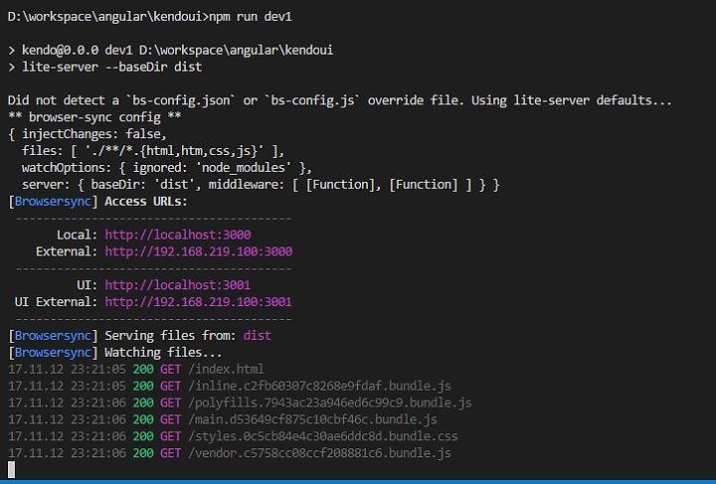Click the vendor.c5758cc08ccf208881c6.bundle.js log entry
The image size is (716, 484).
coord(230,453)
